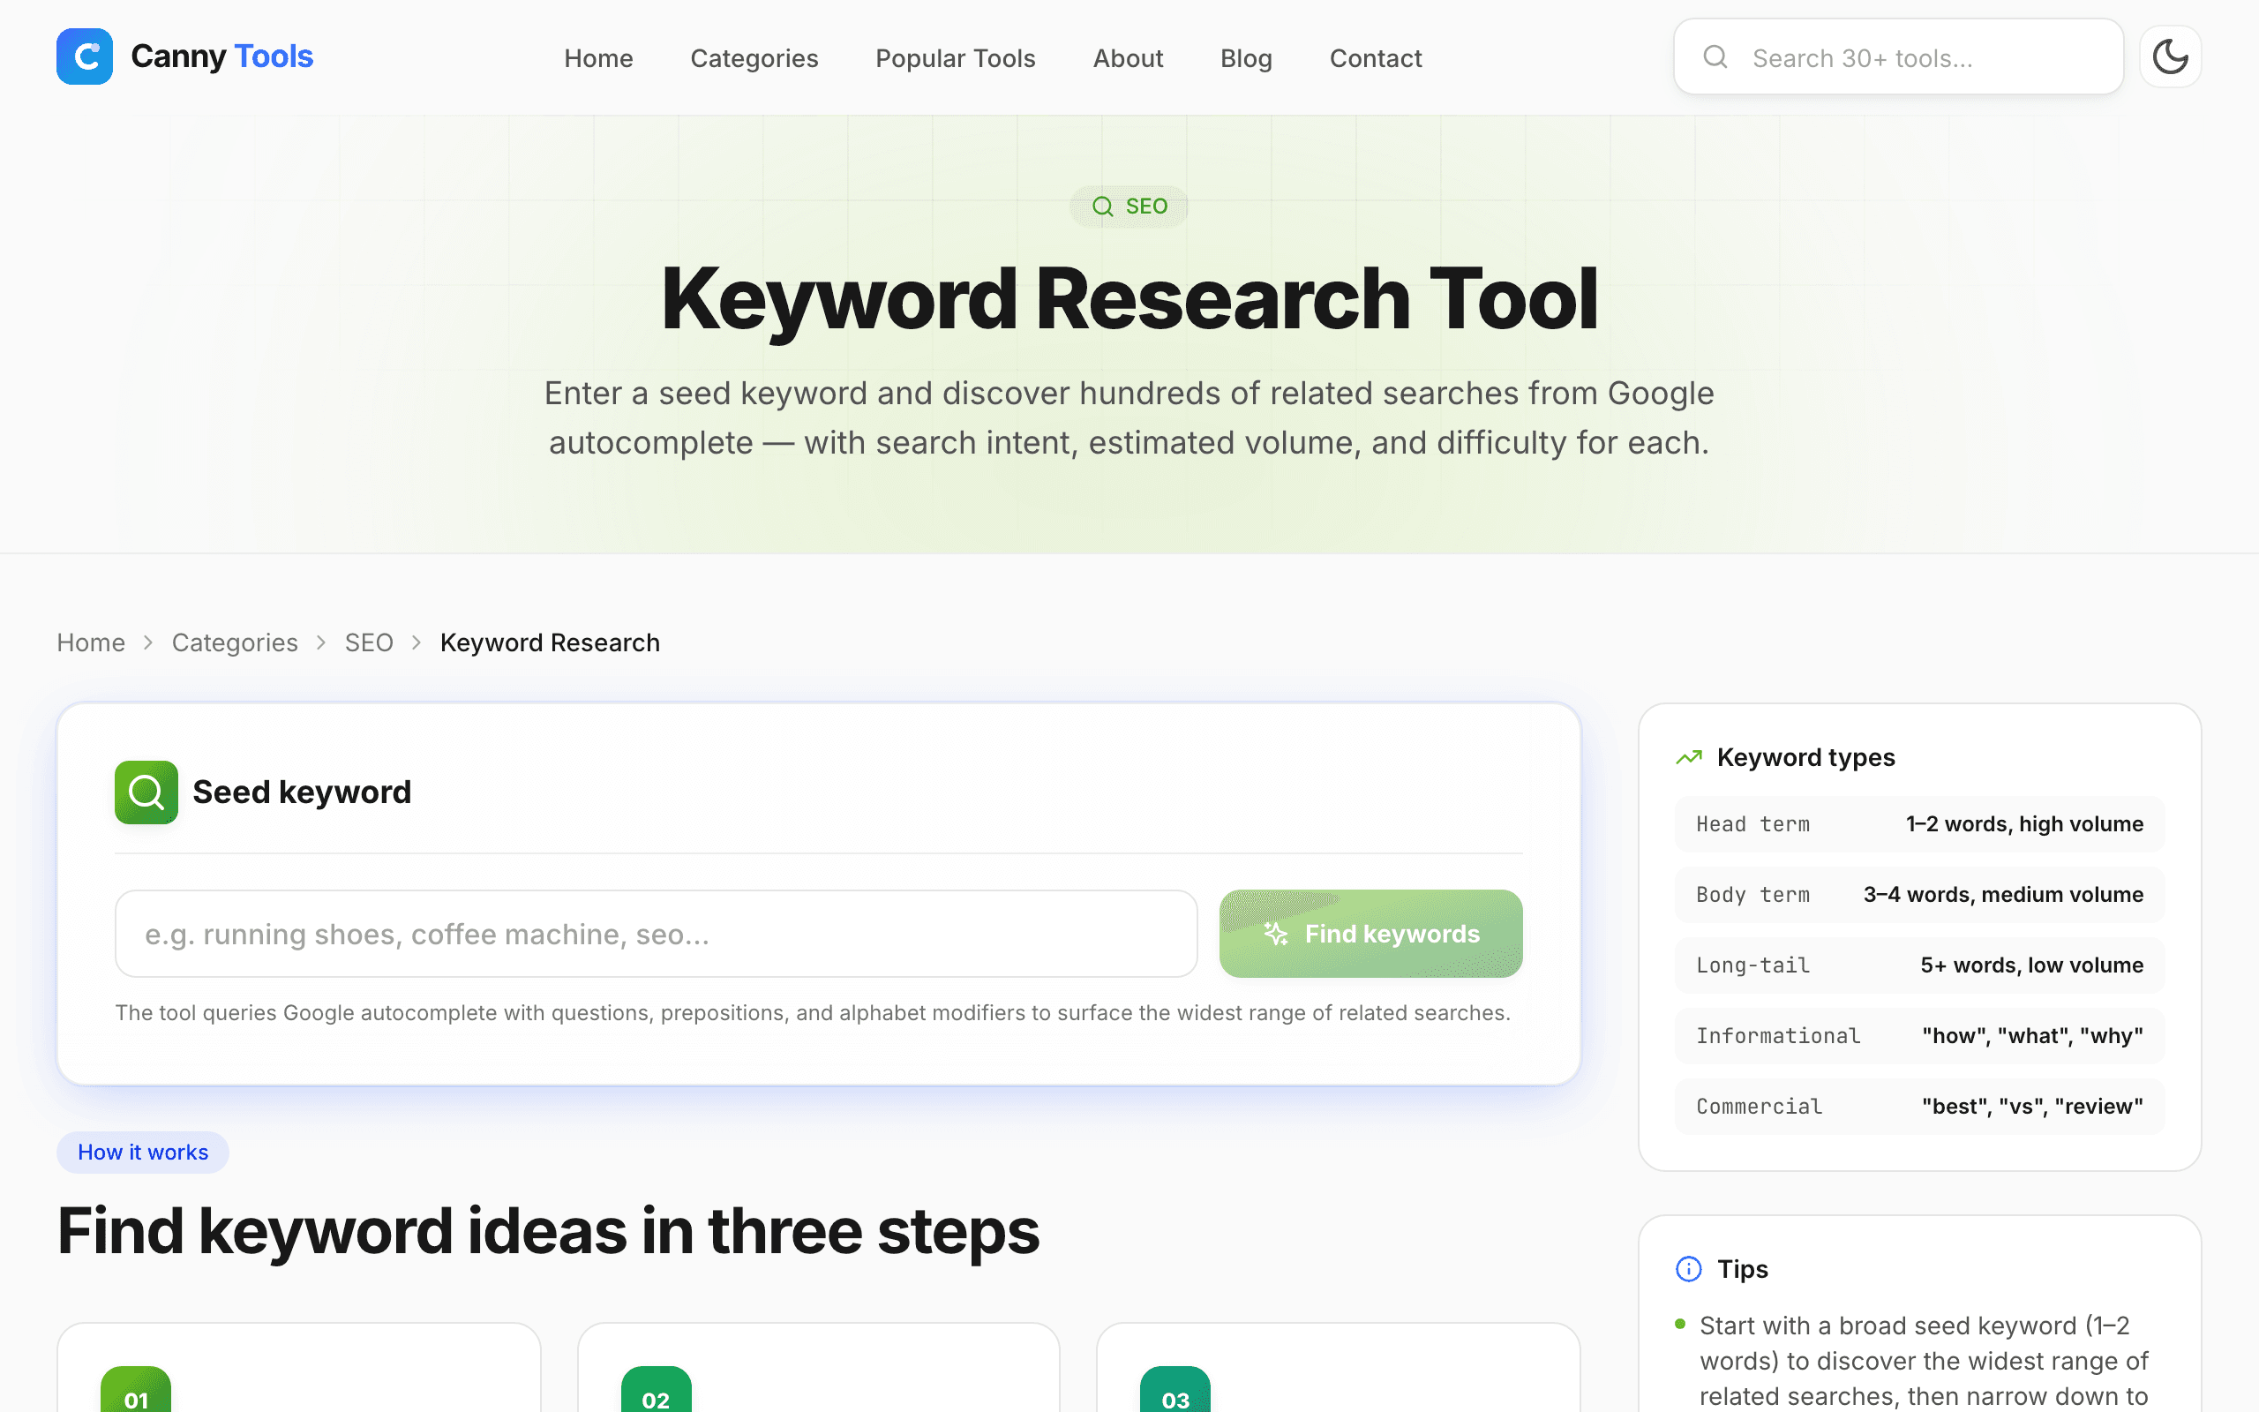
Task: Click the Tips heading text
Action: coord(1742,1268)
